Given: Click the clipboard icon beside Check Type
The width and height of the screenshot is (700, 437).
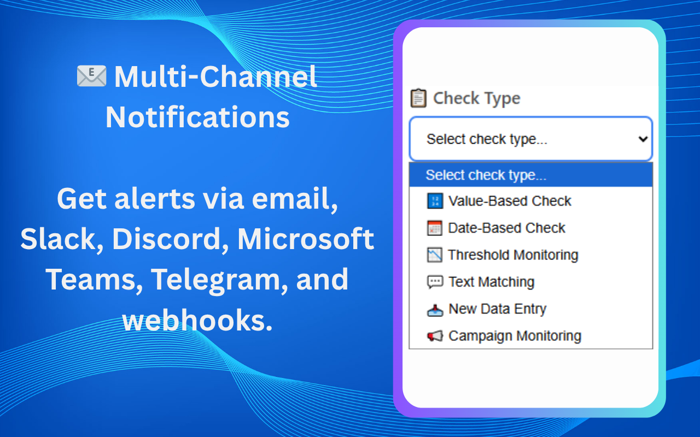Looking at the screenshot, I should click(418, 98).
